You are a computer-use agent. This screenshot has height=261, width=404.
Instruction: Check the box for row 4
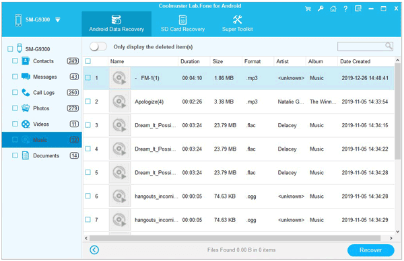coord(88,149)
